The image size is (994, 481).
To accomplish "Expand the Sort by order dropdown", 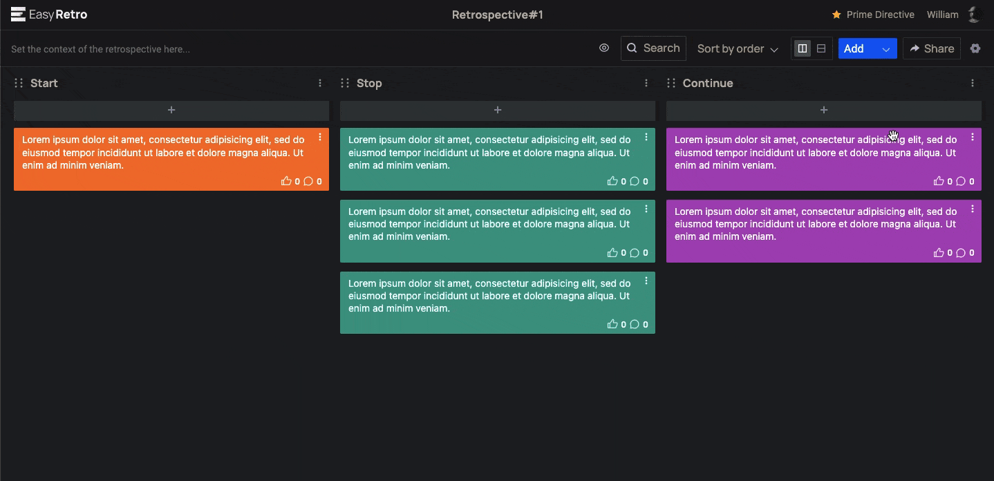I will click(x=738, y=48).
